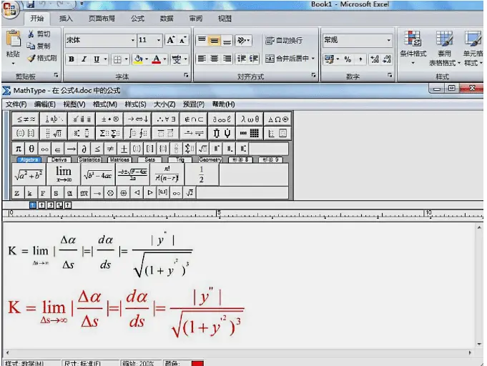Click the red color swatch in status bar

coord(197,363)
